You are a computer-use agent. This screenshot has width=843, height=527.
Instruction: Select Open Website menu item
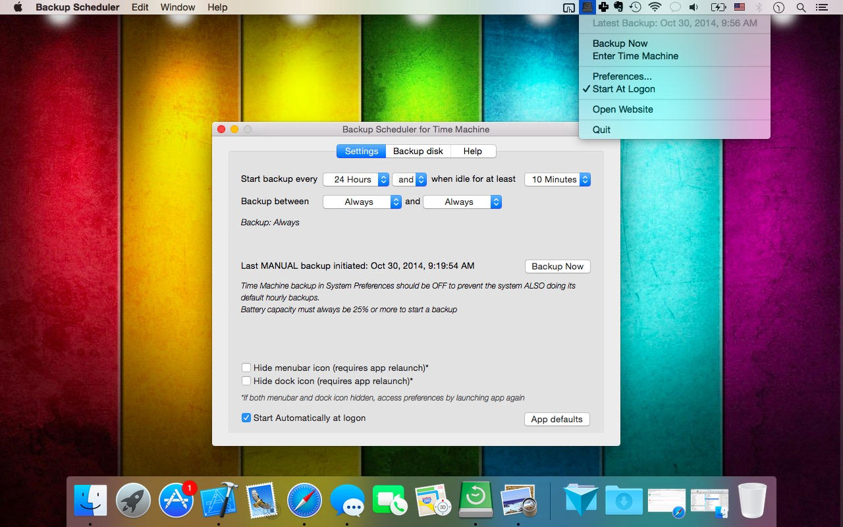tap(674, 109)
